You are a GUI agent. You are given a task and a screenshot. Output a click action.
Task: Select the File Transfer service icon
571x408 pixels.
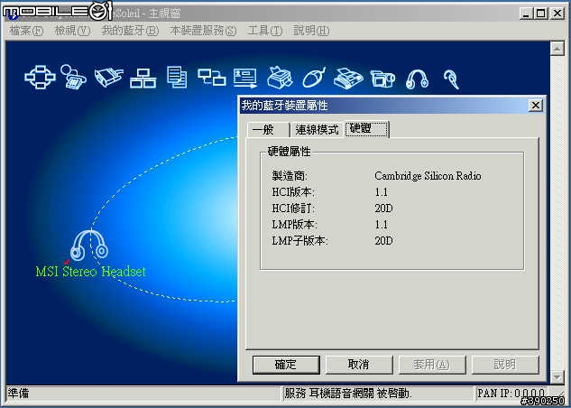177,77
